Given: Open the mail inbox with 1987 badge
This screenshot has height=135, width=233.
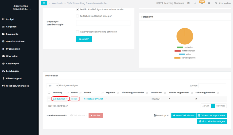Looking at the screenshot, I should point(202,3).
